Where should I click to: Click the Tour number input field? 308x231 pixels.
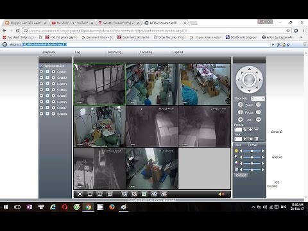tap(238, 139)
